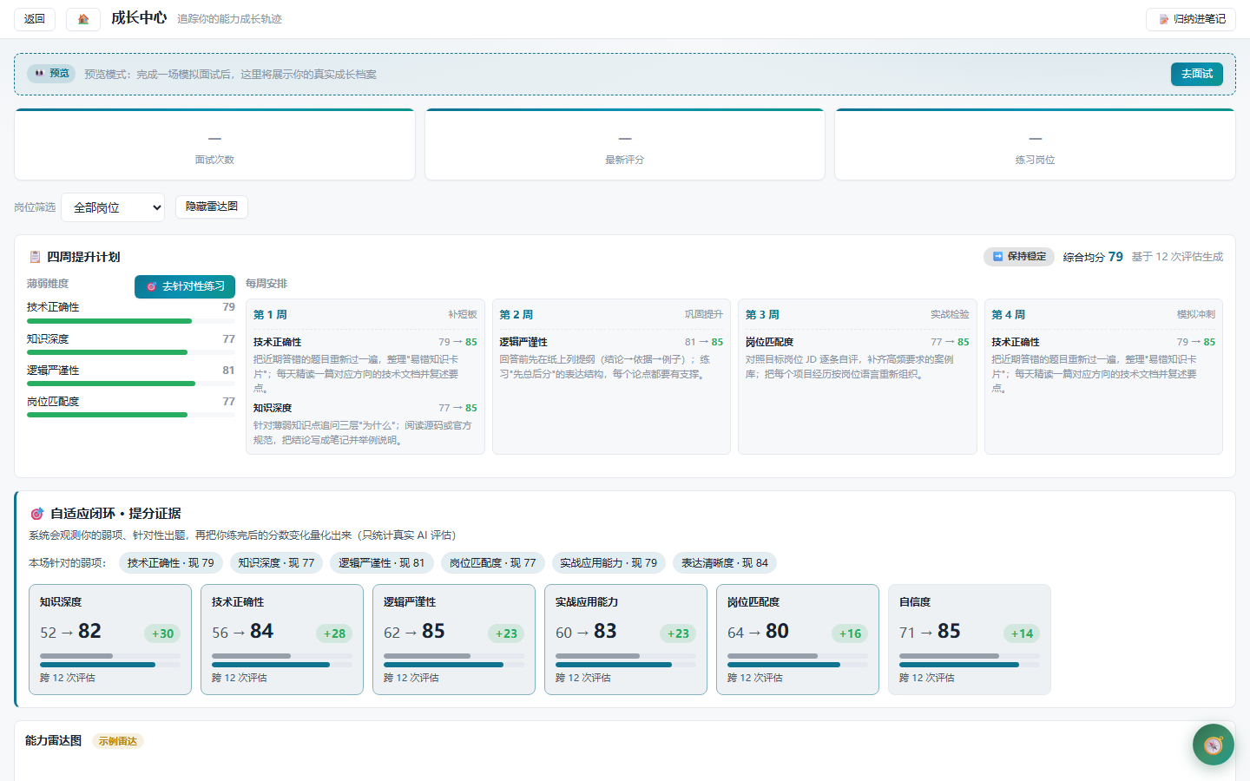The width and height of the screenshot is (1250, 781).
Task: Click chip 逻辑严谨性 · 现 81
Action: coord(382,563)
